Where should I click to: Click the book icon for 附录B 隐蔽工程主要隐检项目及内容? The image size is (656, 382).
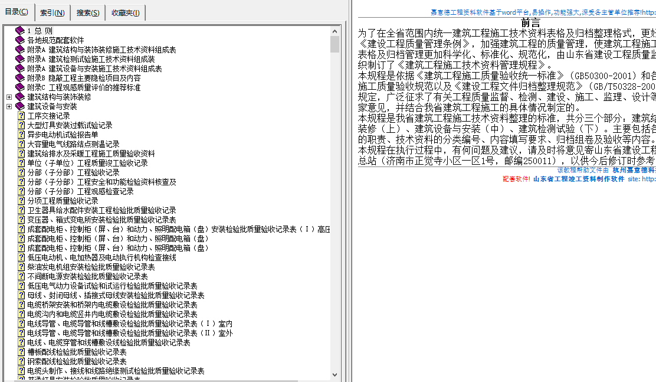pos(21,78)
